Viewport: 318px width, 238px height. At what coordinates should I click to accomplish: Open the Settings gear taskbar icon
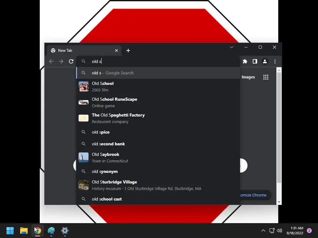pos(65,231)
